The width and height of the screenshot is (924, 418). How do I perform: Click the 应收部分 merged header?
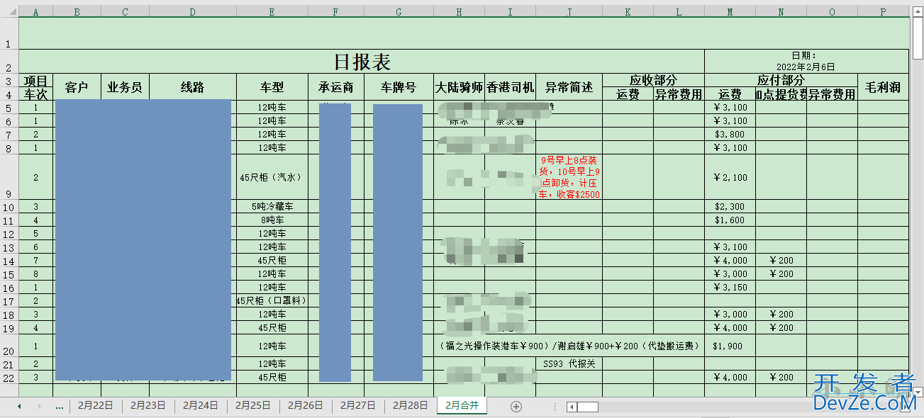[x=654, y=80]
